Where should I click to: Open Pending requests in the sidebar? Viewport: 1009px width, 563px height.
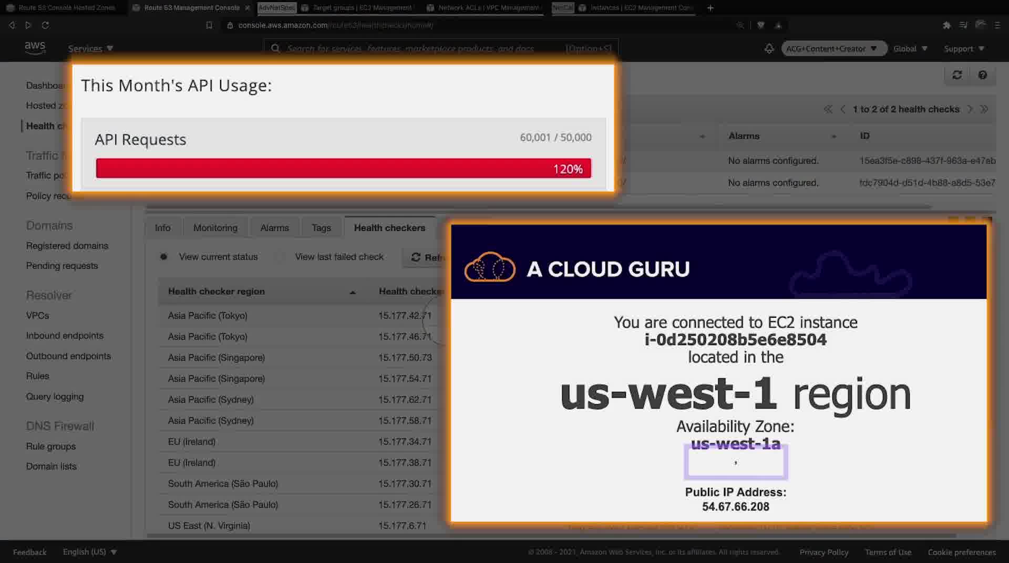click(x=62, y=266)
